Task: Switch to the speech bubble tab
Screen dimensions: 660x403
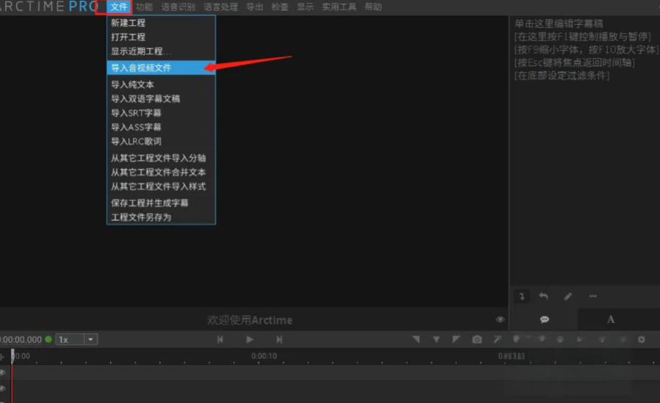Action: pyautogui.click(x=544, y=320)
